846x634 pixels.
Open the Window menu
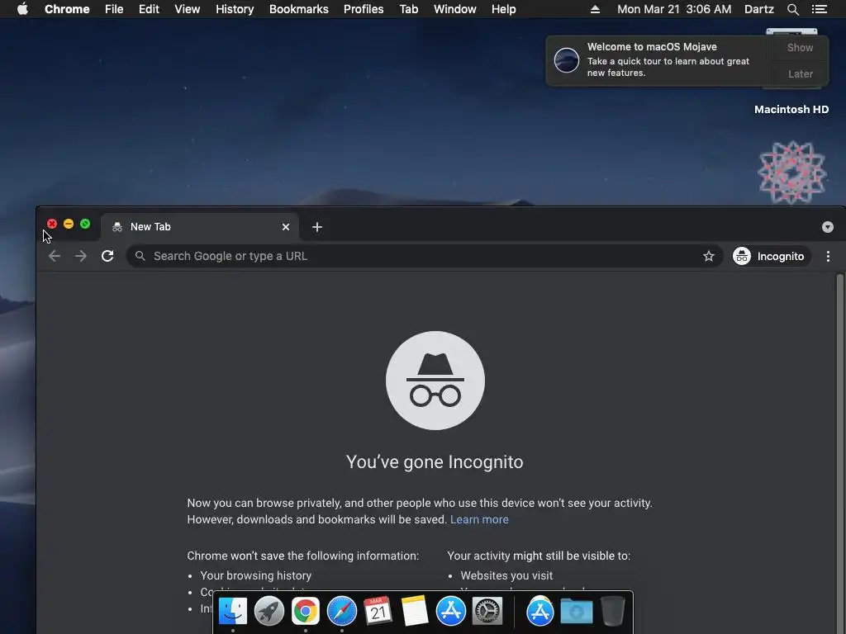pos(455,9)
